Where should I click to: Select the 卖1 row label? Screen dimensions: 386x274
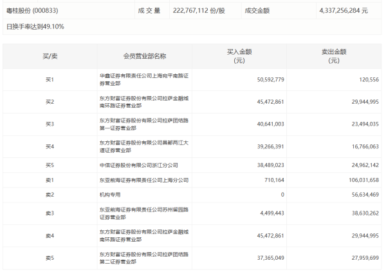point(50,181)
